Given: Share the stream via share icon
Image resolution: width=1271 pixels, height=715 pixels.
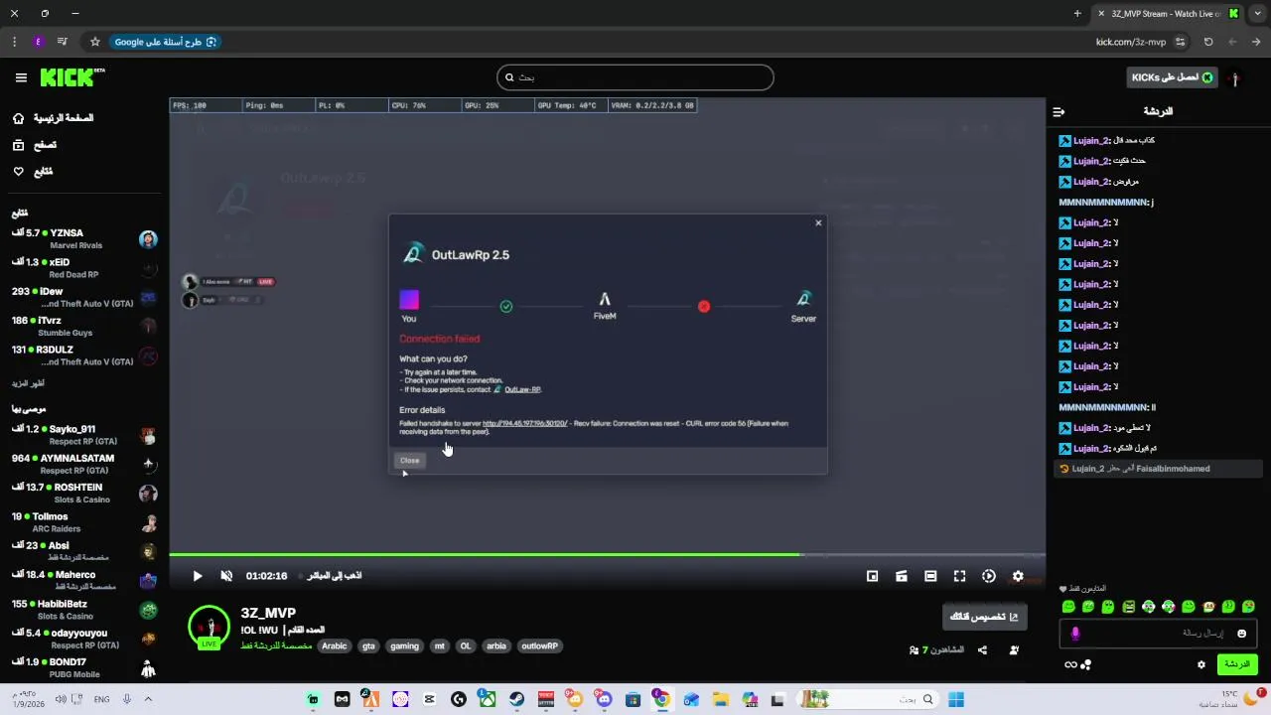Looking at the screenshot, I should (982, 650).
